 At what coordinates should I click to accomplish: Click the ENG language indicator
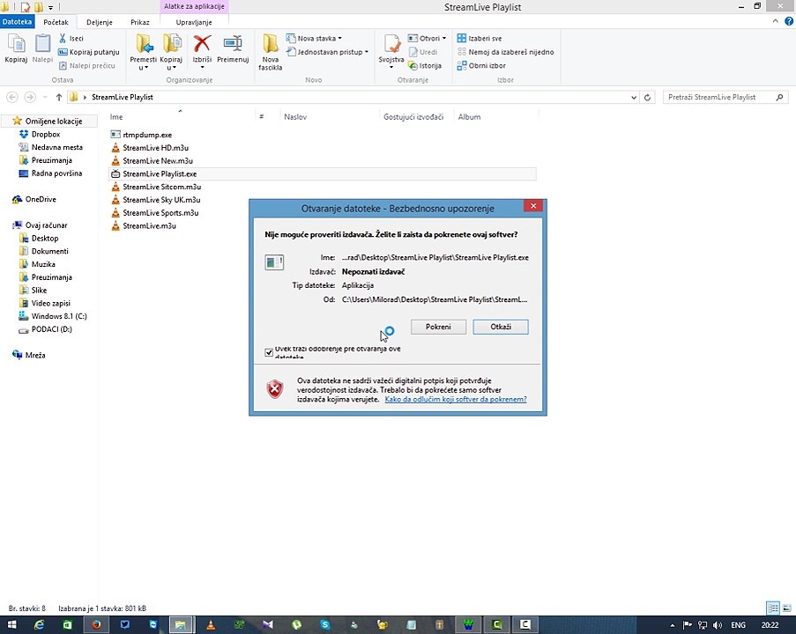point(738,625)
